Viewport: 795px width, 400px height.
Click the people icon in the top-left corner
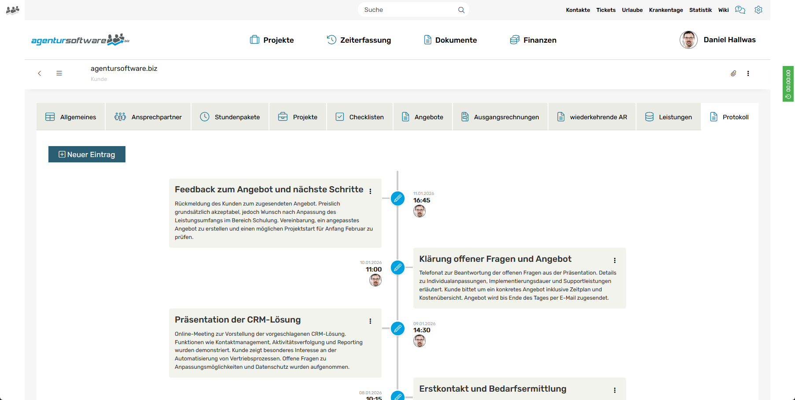12,10
